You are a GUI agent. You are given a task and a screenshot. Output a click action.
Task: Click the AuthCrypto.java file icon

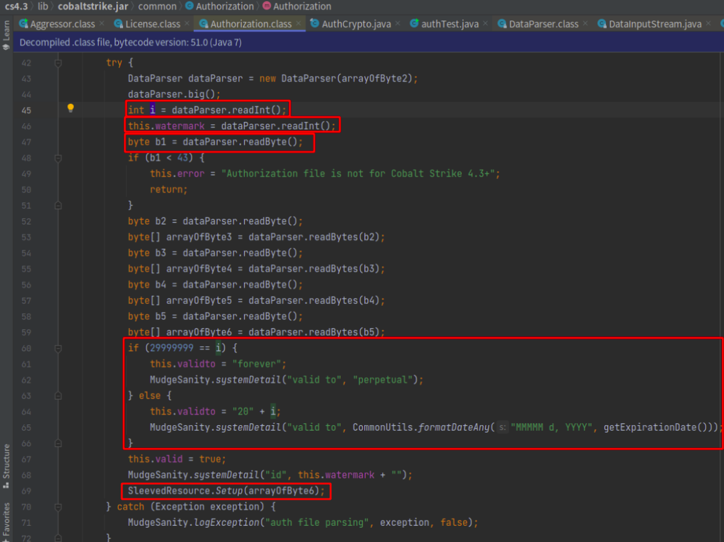(x=315, y=23)
